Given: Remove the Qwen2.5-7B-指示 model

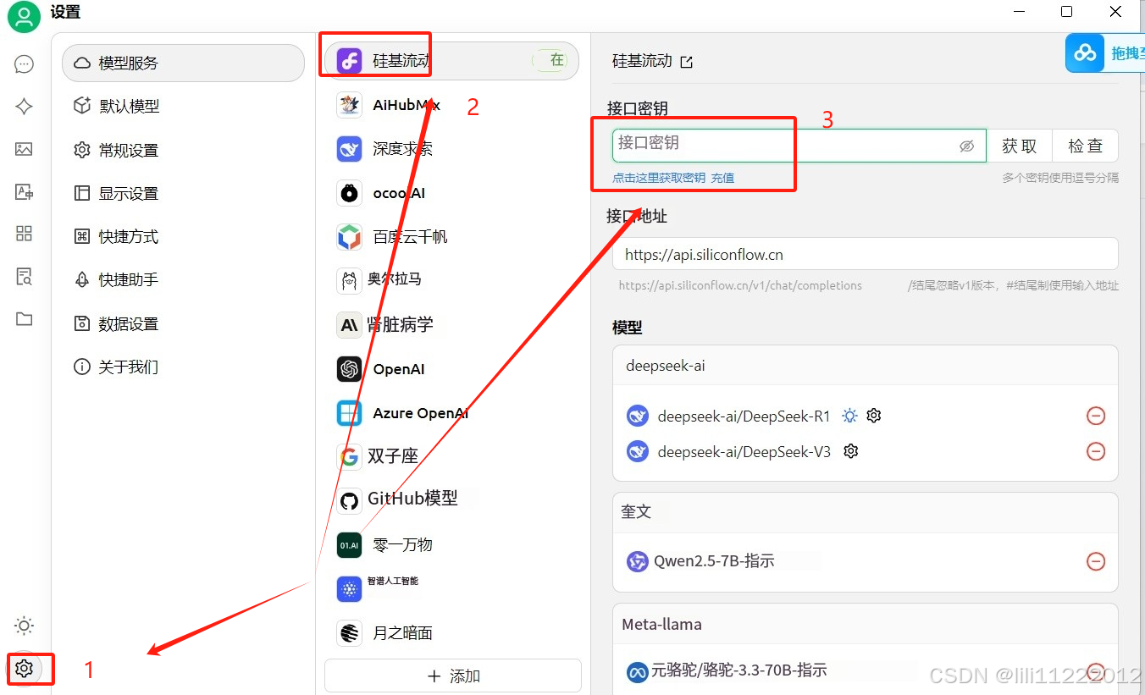Looking at the screenshot, I should (1096, 561).
